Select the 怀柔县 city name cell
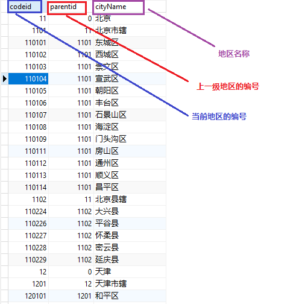This screenshot has height=304, width=299. tap(130, 235)
